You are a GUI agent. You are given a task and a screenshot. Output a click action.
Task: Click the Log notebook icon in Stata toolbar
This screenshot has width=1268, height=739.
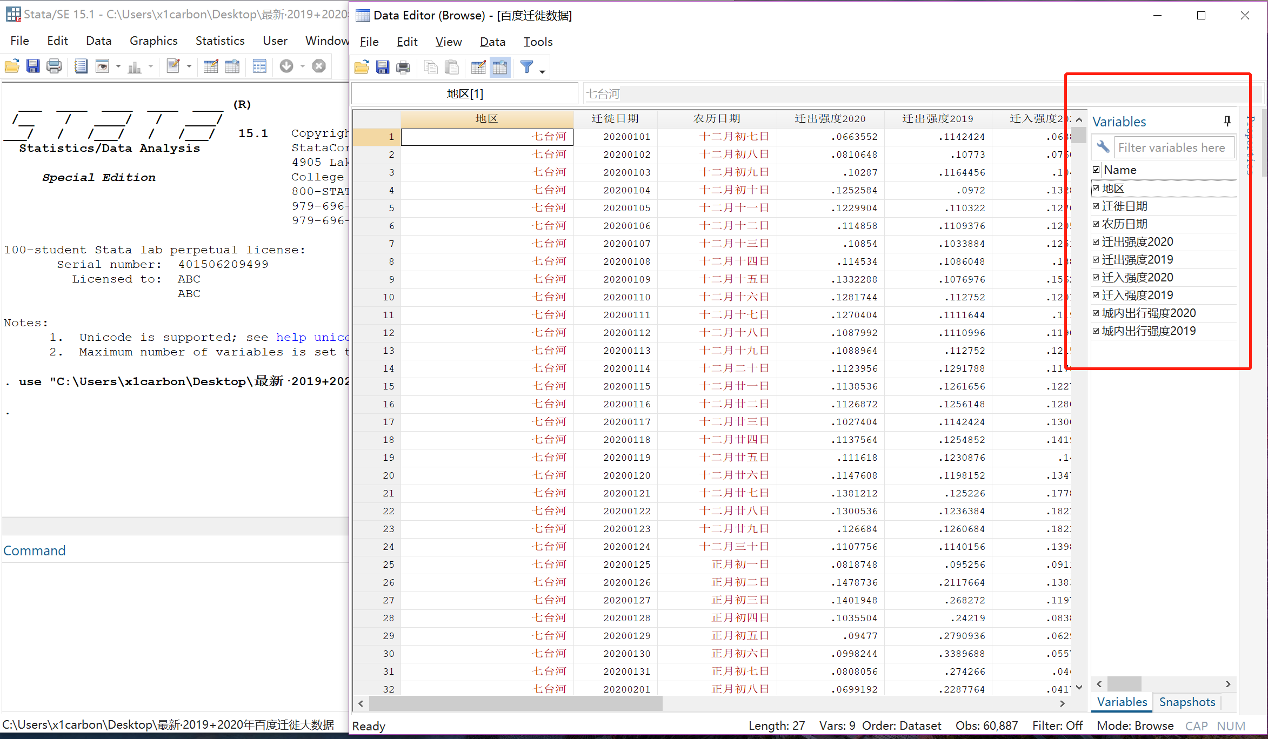[81, 66]
